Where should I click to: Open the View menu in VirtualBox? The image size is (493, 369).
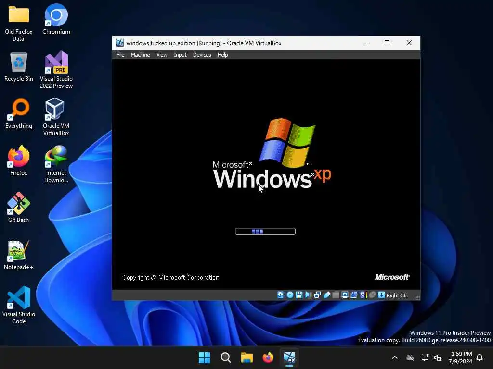click(162, 55)
